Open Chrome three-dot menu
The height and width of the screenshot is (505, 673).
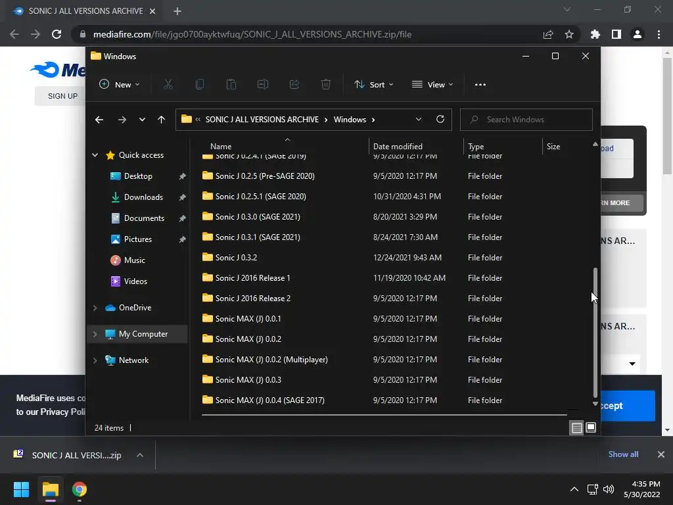pos(659,34)
